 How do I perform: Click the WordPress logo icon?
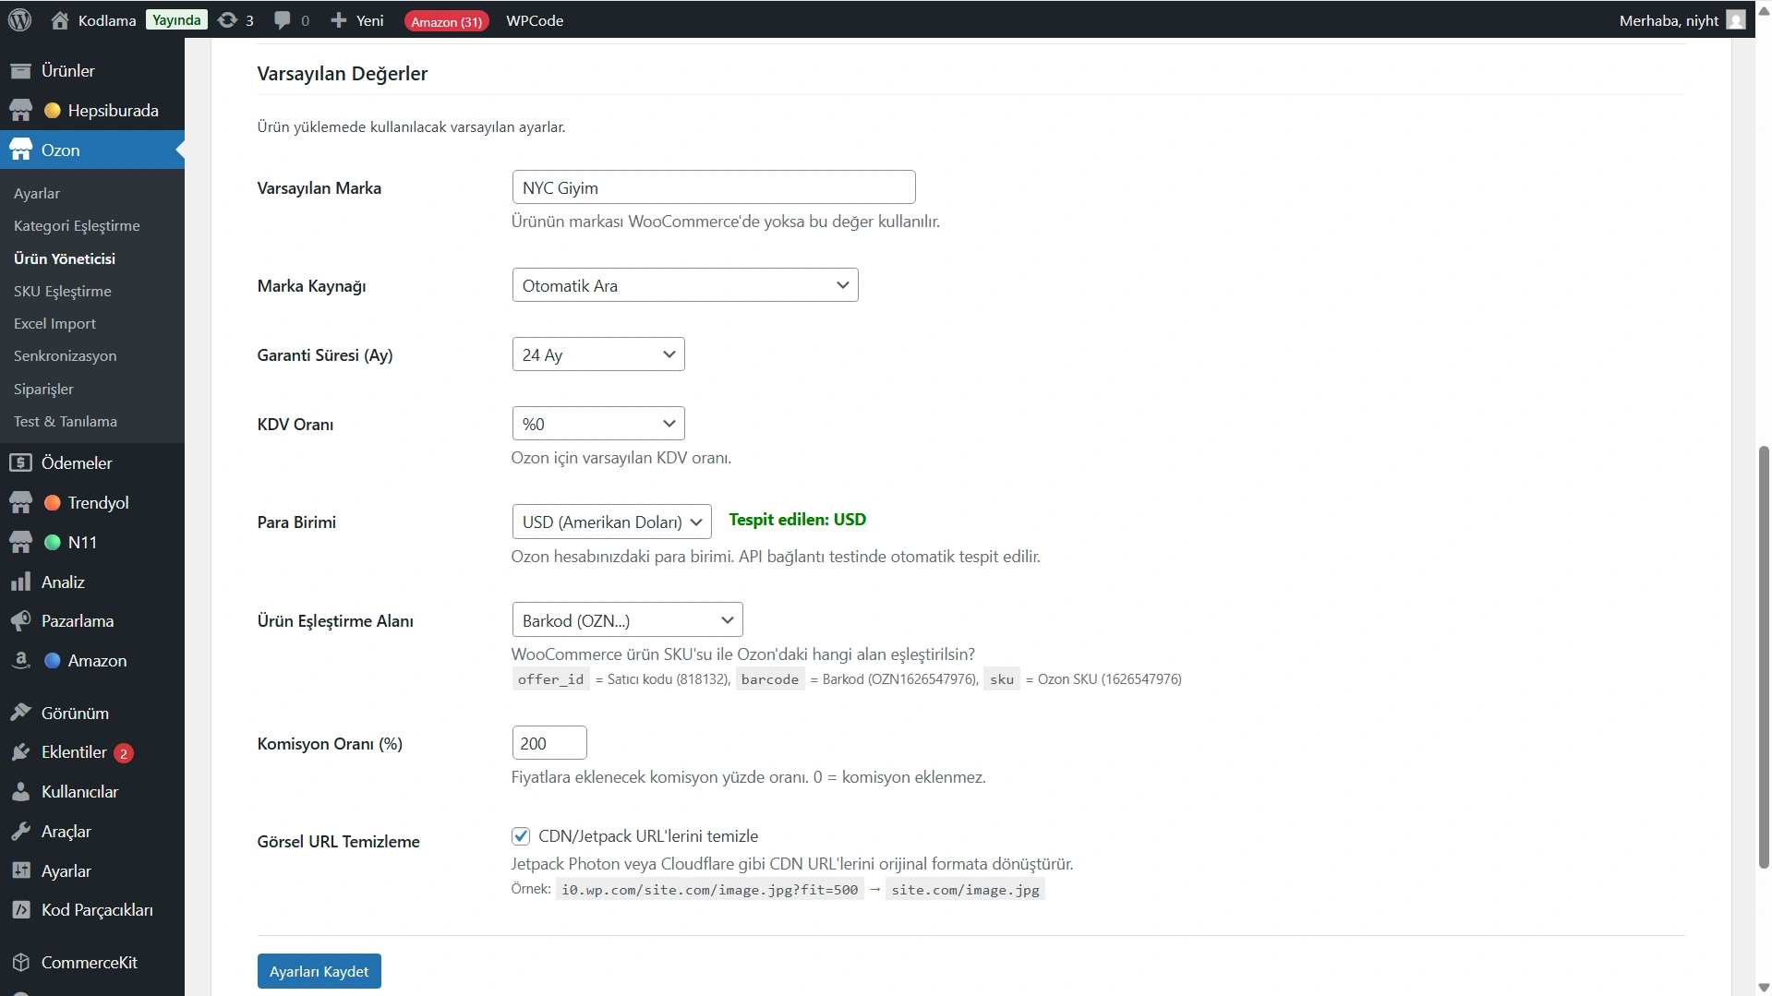(x=19, y=20)
